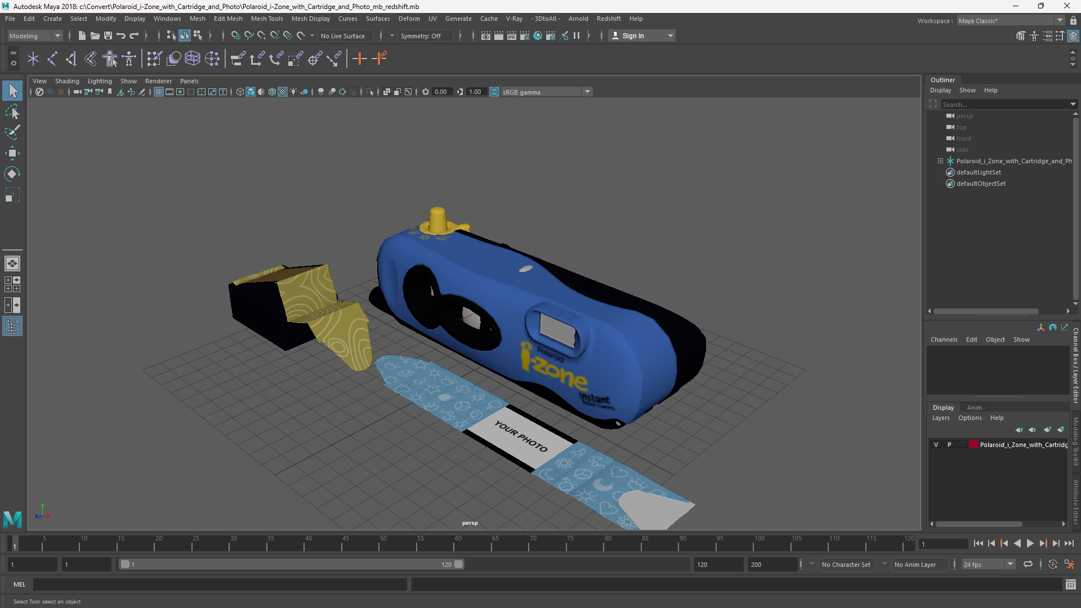Open the Outliner Display menu

pyautogui.click(x=940, y=90)
